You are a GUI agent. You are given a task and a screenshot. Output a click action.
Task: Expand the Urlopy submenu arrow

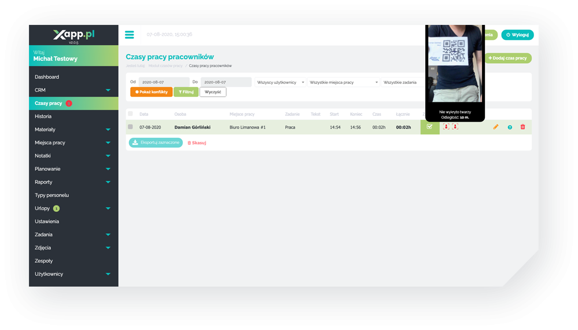[108, 208]
